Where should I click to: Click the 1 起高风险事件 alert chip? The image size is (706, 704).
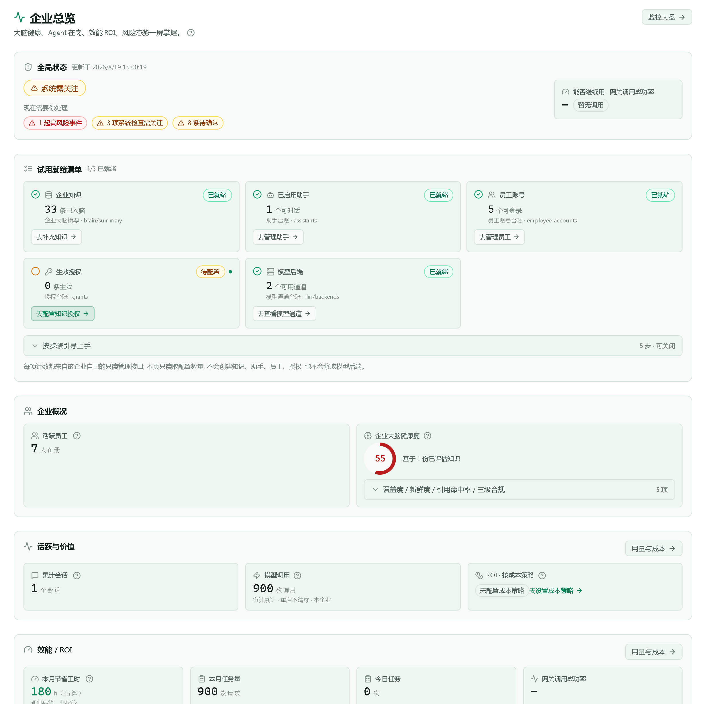click(55, 123)
